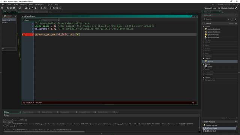The width and height of the screenshot is (240, 135).
Task: Toggle the docks visibility icon
Action: click(x=60, y=8)
